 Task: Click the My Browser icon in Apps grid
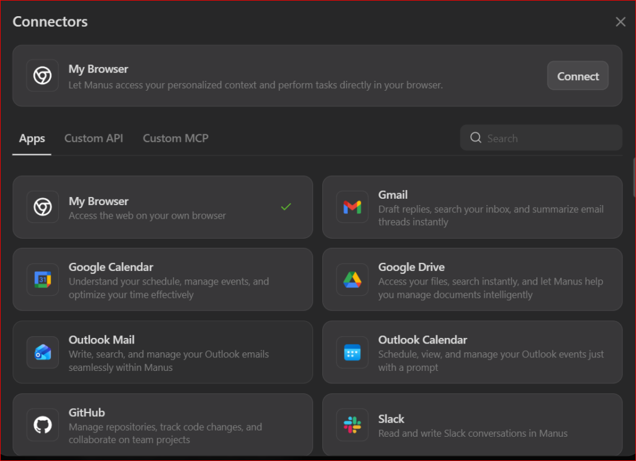click(x=42, y=207)
